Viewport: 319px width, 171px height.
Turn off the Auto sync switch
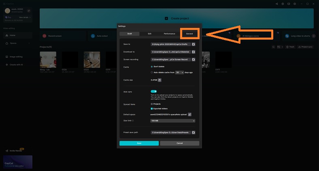(154, 92)
